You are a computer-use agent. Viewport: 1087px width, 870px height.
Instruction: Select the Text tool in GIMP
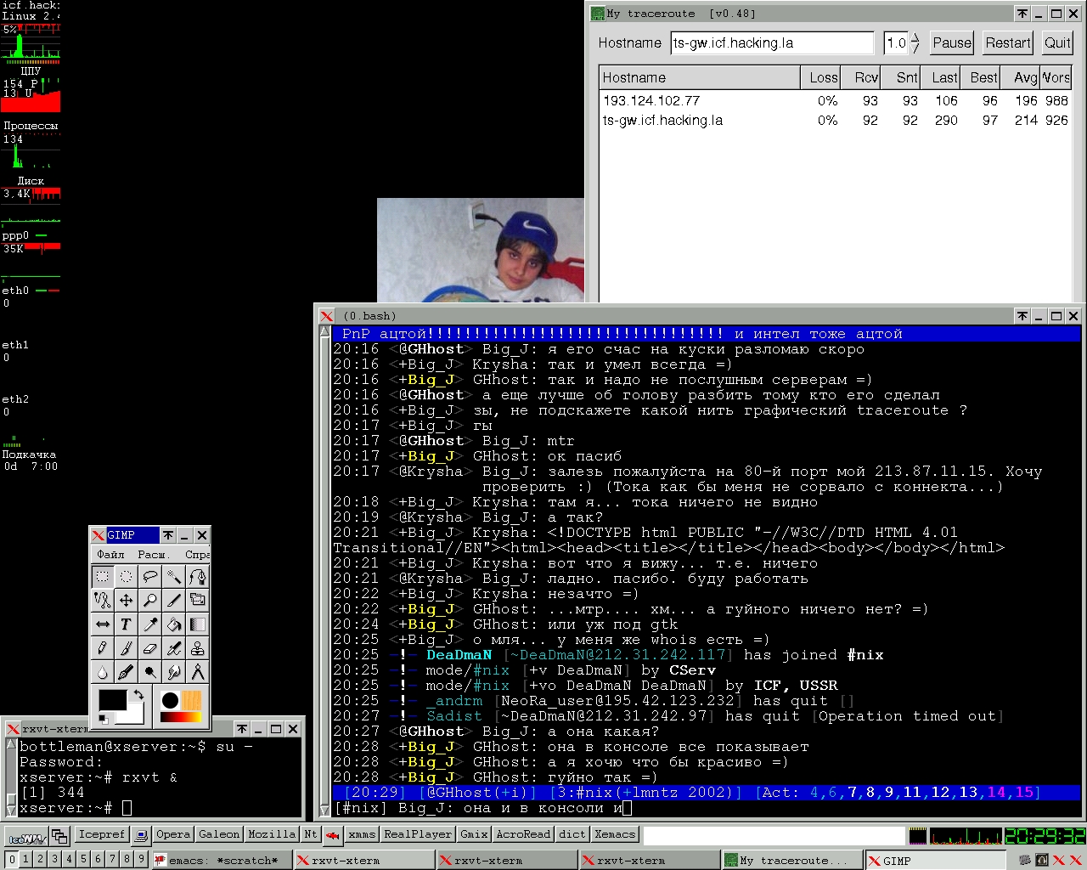point(126,624)
